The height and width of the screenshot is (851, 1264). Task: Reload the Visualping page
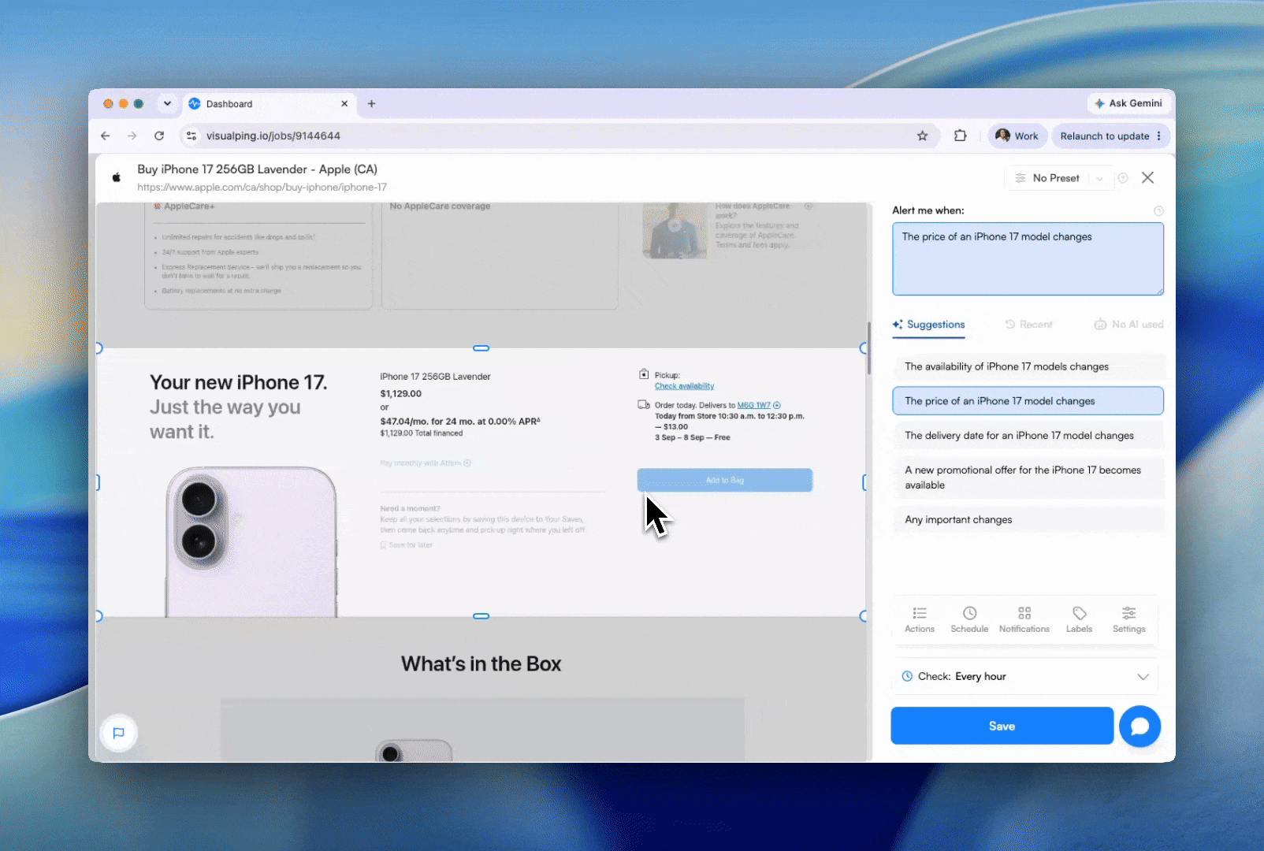pyautogui.click(x=159, y=136)
